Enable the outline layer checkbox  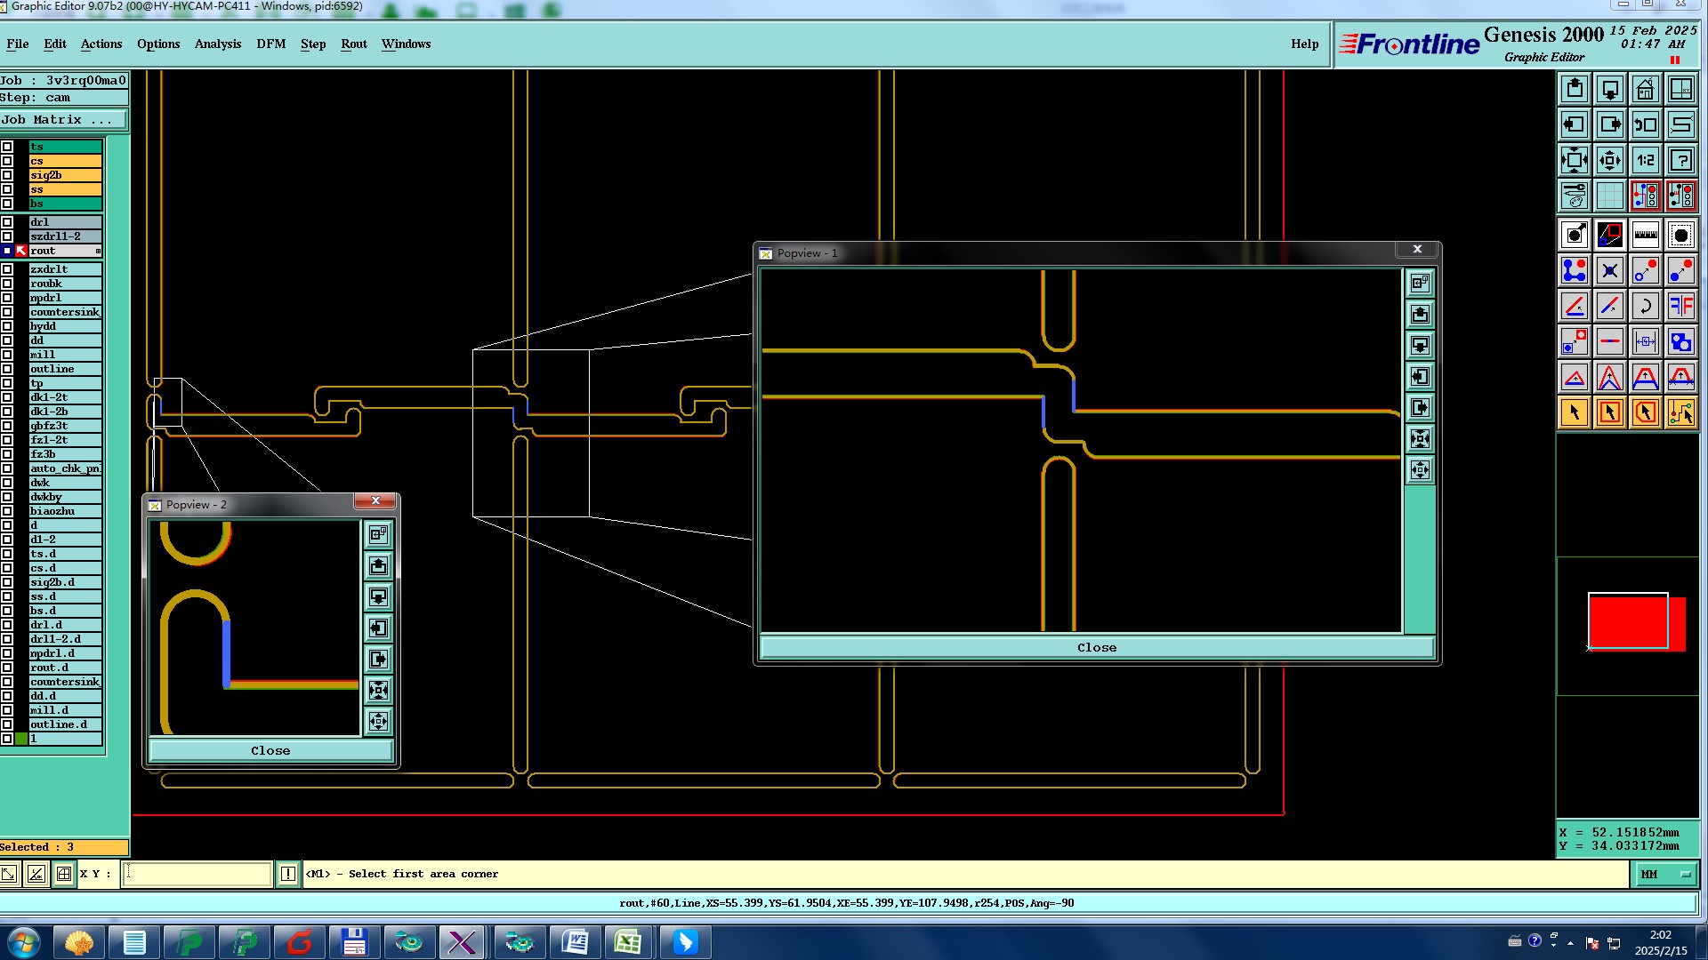pyautogui.click(x=7, y=369)
